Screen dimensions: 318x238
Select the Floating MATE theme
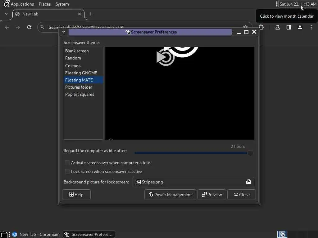(x=83, y=80)
